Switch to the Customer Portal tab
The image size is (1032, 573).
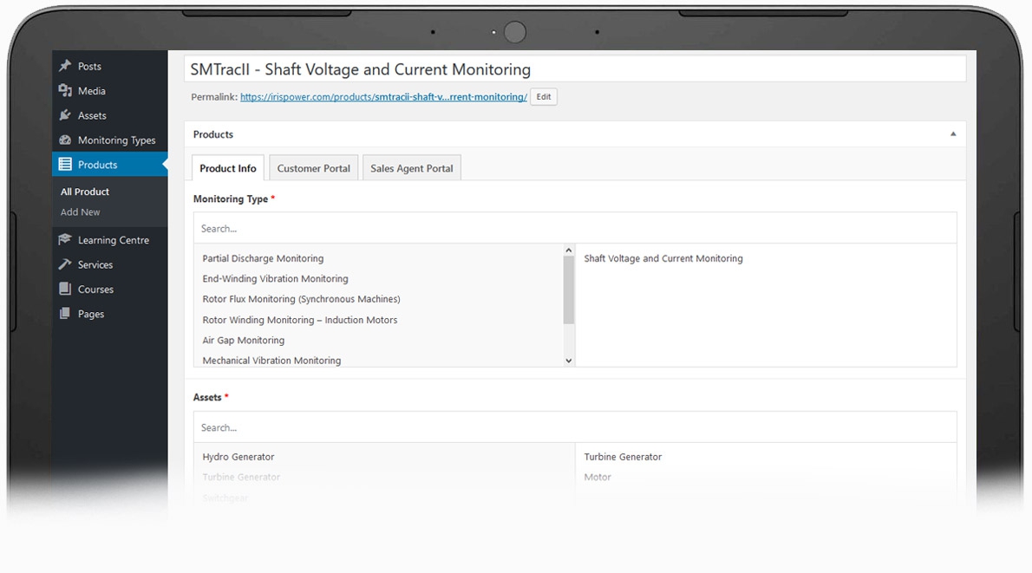pos(313,168)
